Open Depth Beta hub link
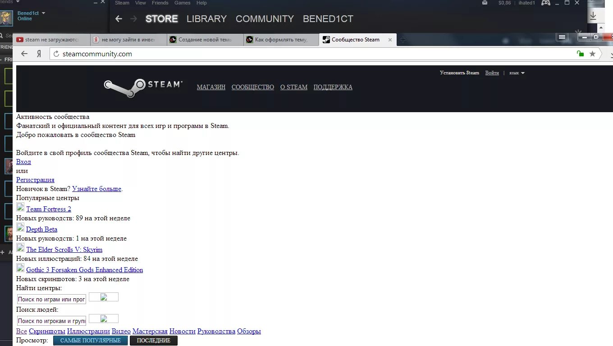The image size is (613, 346). point(41,229)
